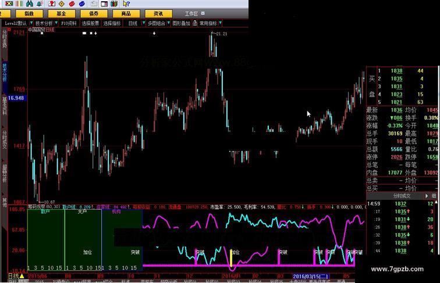Click the 分时成交 panel header
This screenshot has height=283, width=440.
(x=402, y=196)
